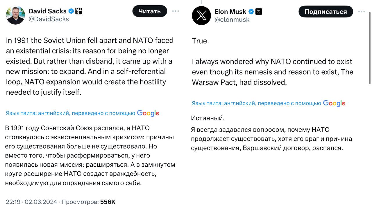Open the more options menu on David Sacks' tweet
The image size is (372, 209).
[x=176, y=11]
